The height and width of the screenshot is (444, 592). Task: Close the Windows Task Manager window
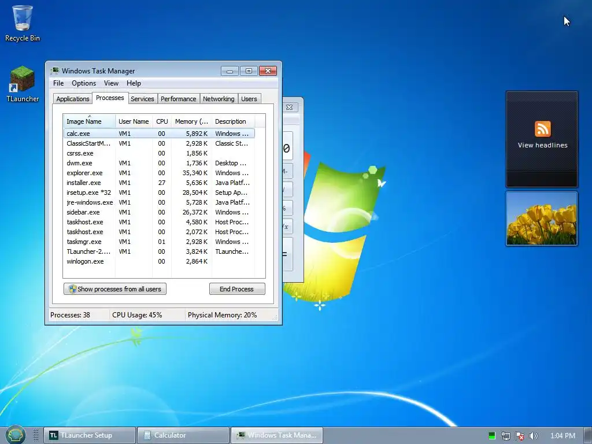coord(268,71)
